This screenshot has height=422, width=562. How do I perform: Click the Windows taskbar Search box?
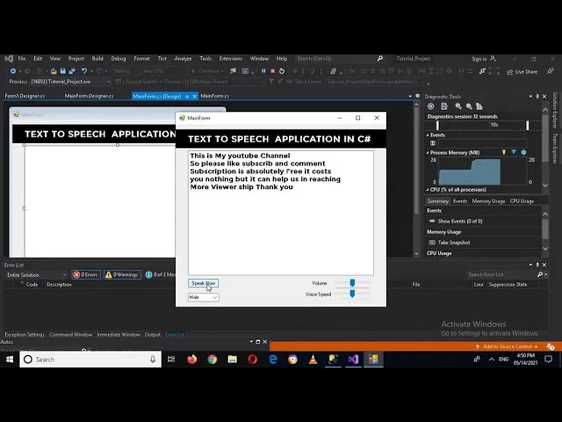pyautogui.click(x=88, y=359)
